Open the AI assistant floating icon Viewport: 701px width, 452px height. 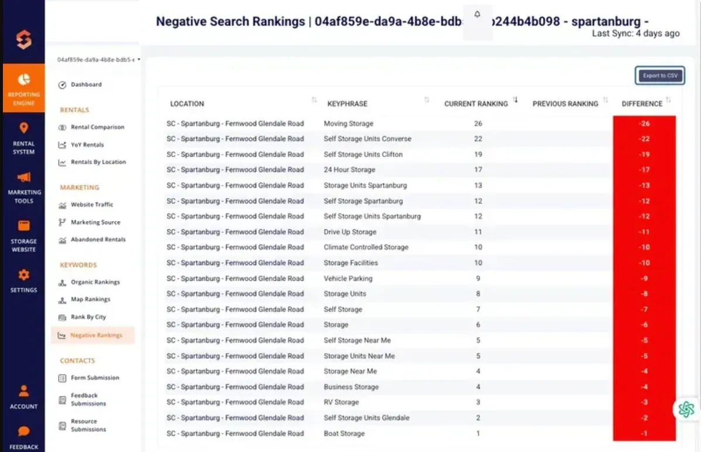coord(686,409)
